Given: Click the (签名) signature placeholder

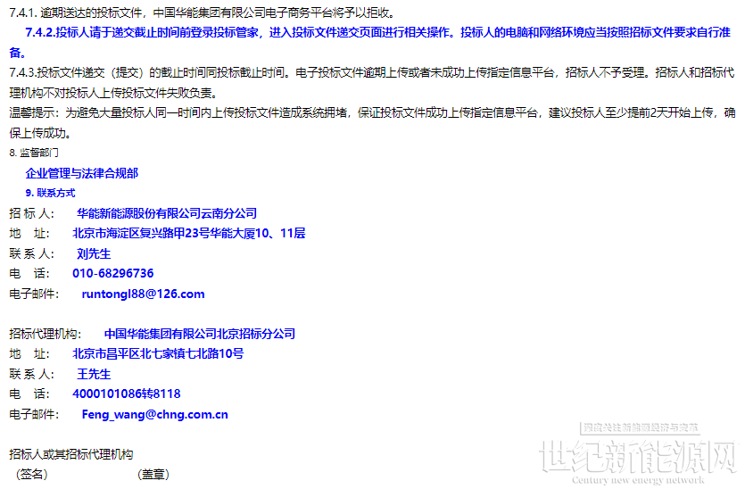Looking at the screenshot, I should (32, 474).
